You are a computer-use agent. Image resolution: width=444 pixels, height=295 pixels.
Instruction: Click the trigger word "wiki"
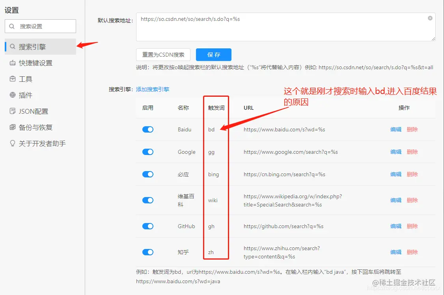click(x=213, y=200)
